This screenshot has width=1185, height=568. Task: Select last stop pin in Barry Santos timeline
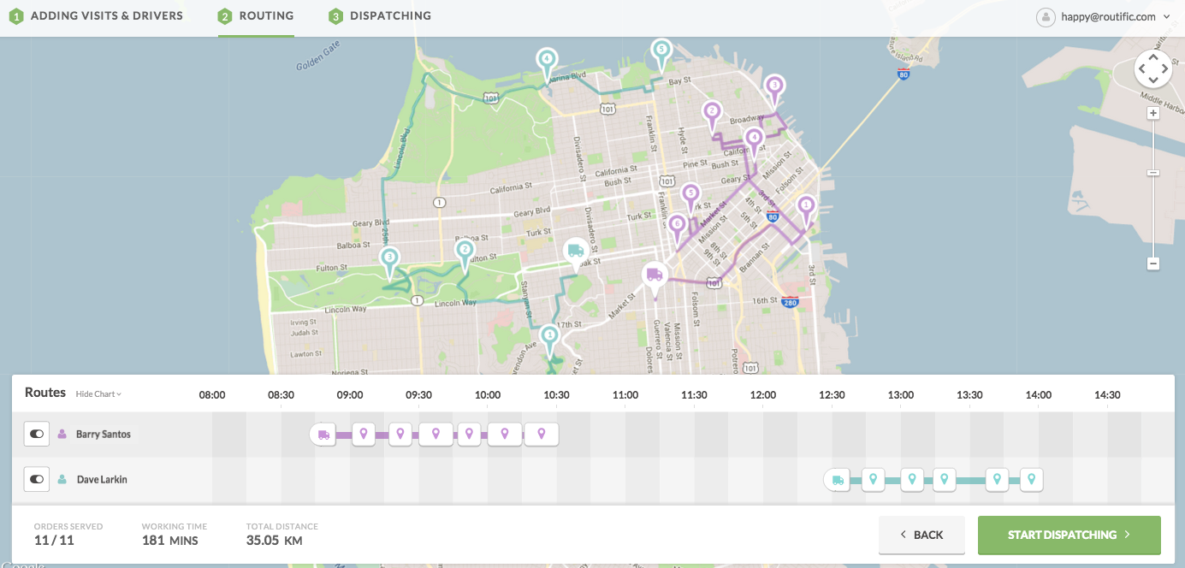541,435
